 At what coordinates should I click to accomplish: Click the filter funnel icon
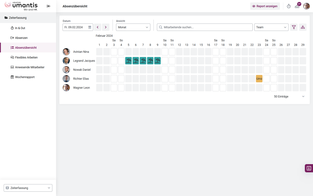coord(294,27)
